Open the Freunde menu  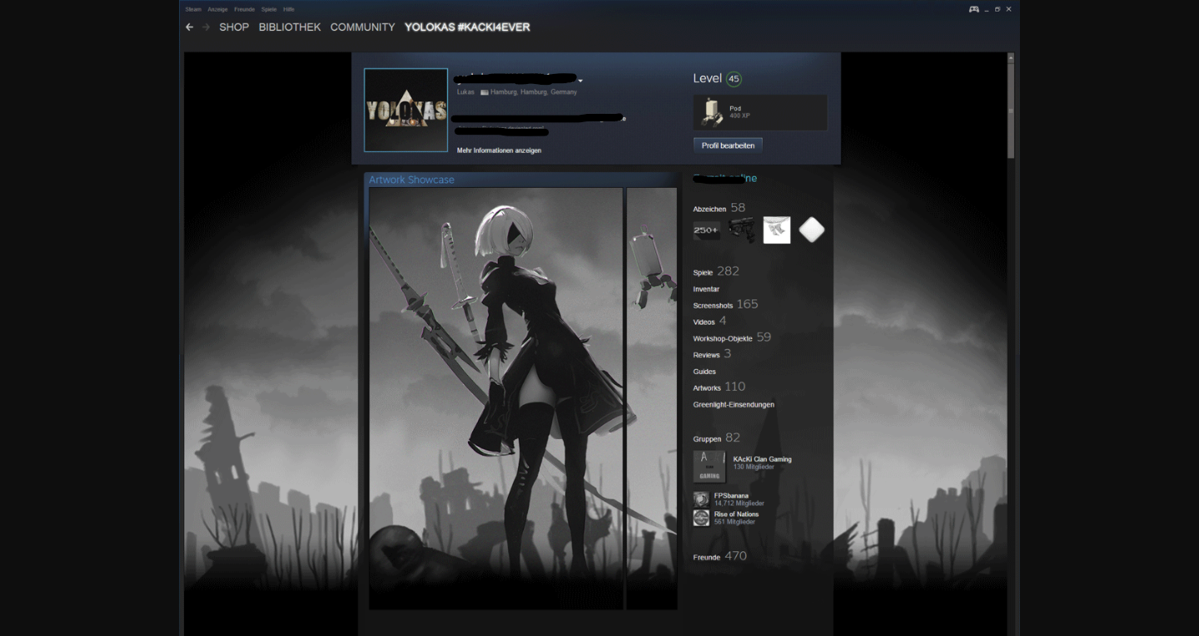tap(244, 9)
